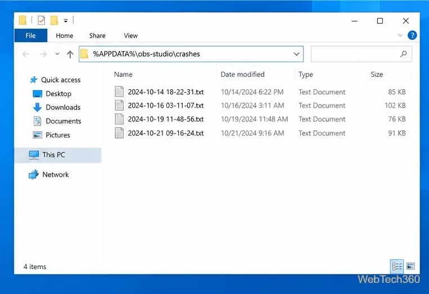Go back with the Back arrow
Screen dimensions: 429x294
pos(26,54)
